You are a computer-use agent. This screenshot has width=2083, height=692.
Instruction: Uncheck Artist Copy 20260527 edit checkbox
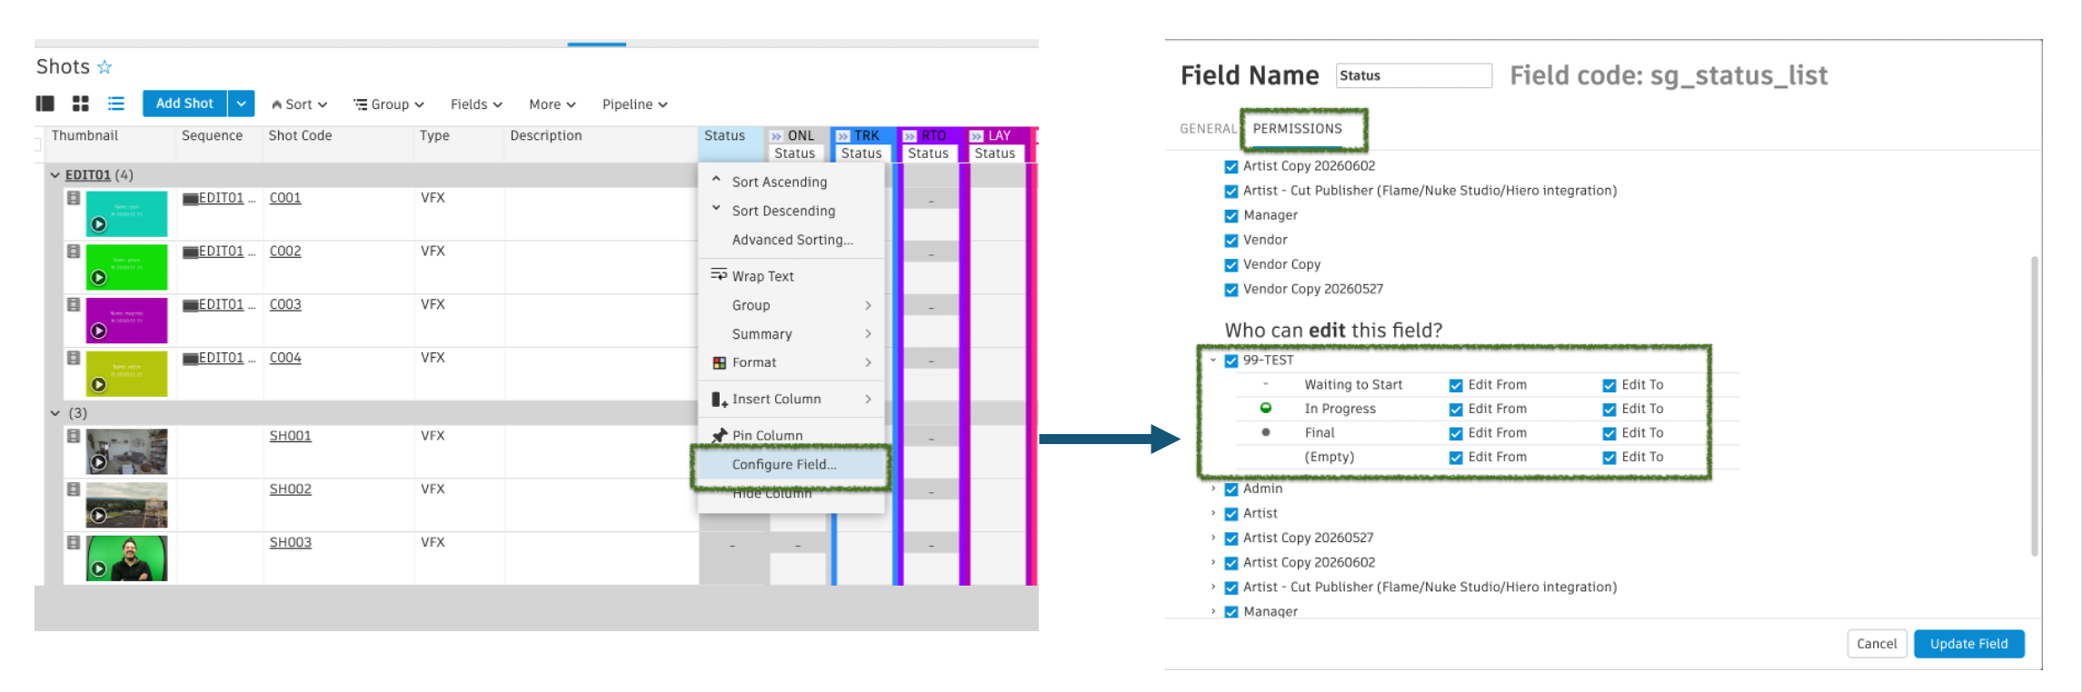coord(1231,539)
